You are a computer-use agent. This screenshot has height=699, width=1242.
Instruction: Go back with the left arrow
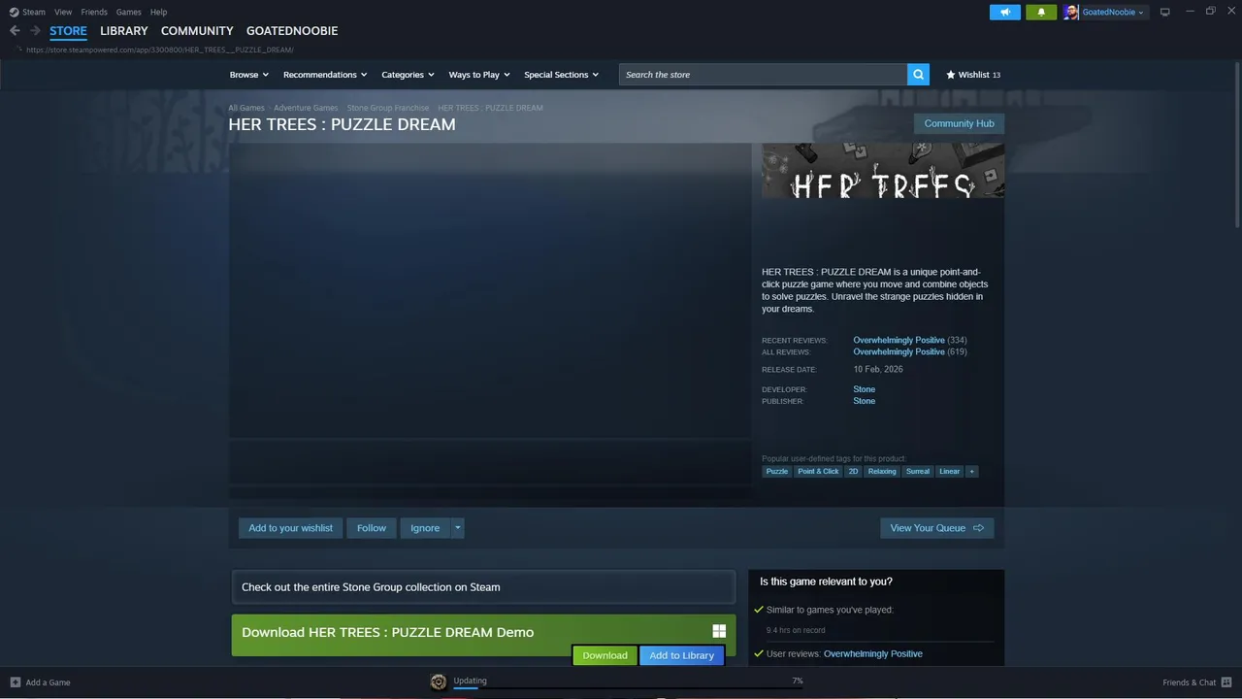point(15,30)
